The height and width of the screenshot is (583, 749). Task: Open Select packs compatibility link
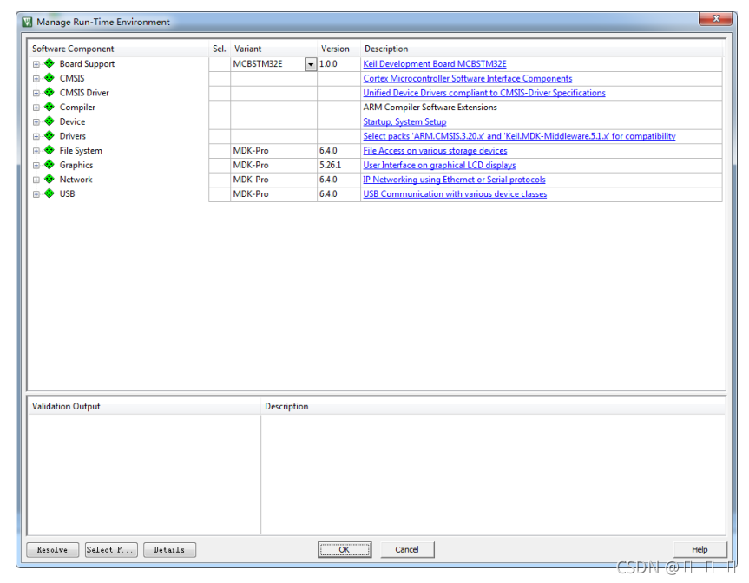click(519, 136)
